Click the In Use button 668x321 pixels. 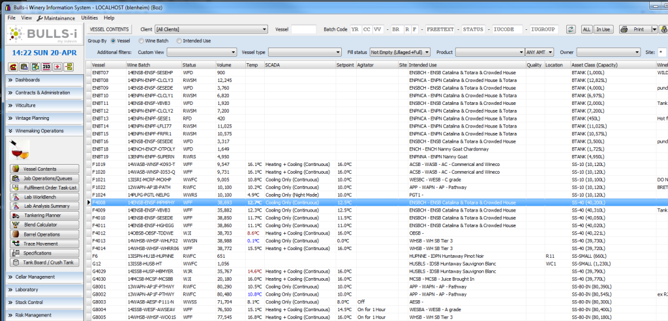(x=603, y=29)
